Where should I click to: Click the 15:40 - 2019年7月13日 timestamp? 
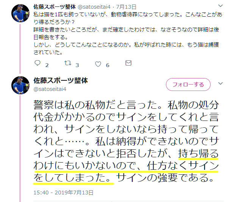[x=63, y=193]
